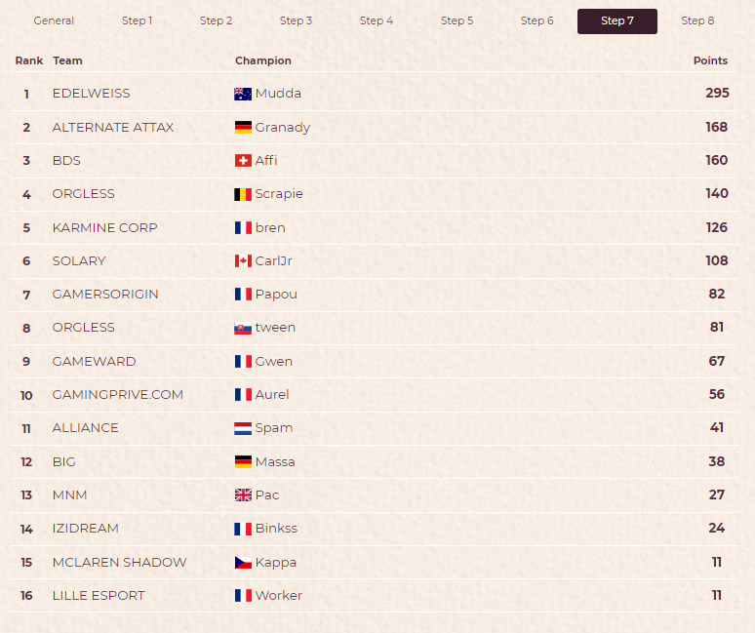Click the Rank column header
The image size is (755, 633).
click(29, 60)
